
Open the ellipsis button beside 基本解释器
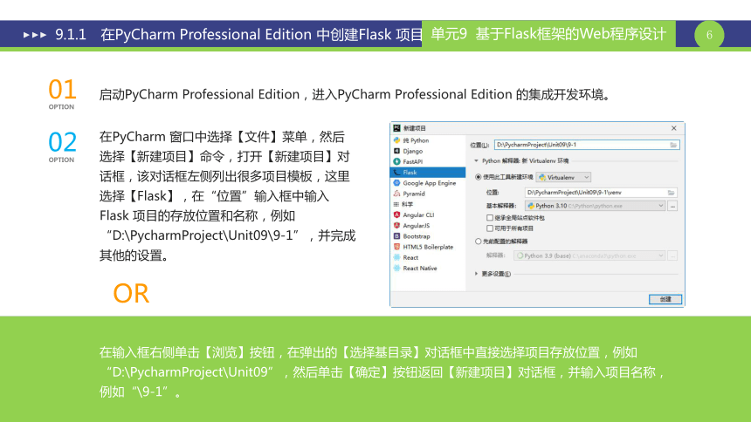click(x=673, y=206)
